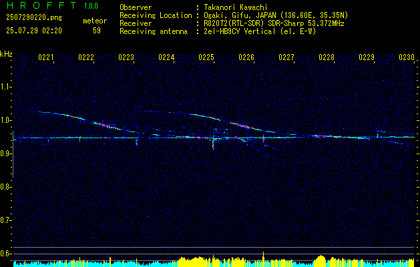The image size is (420, 267).
Task: Click the Receiving antenna label
Action: 154,31
